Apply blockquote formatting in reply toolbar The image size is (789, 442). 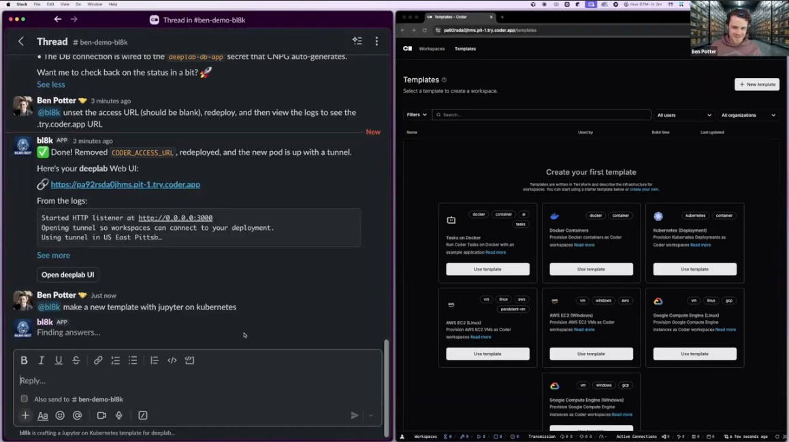click(x=155, y=360)
